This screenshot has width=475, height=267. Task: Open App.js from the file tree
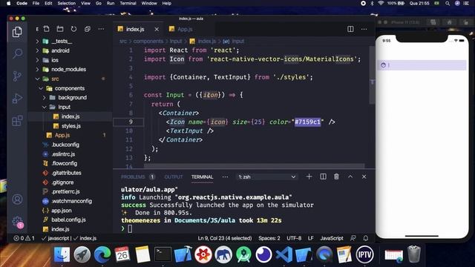click(x=62, y=135)
